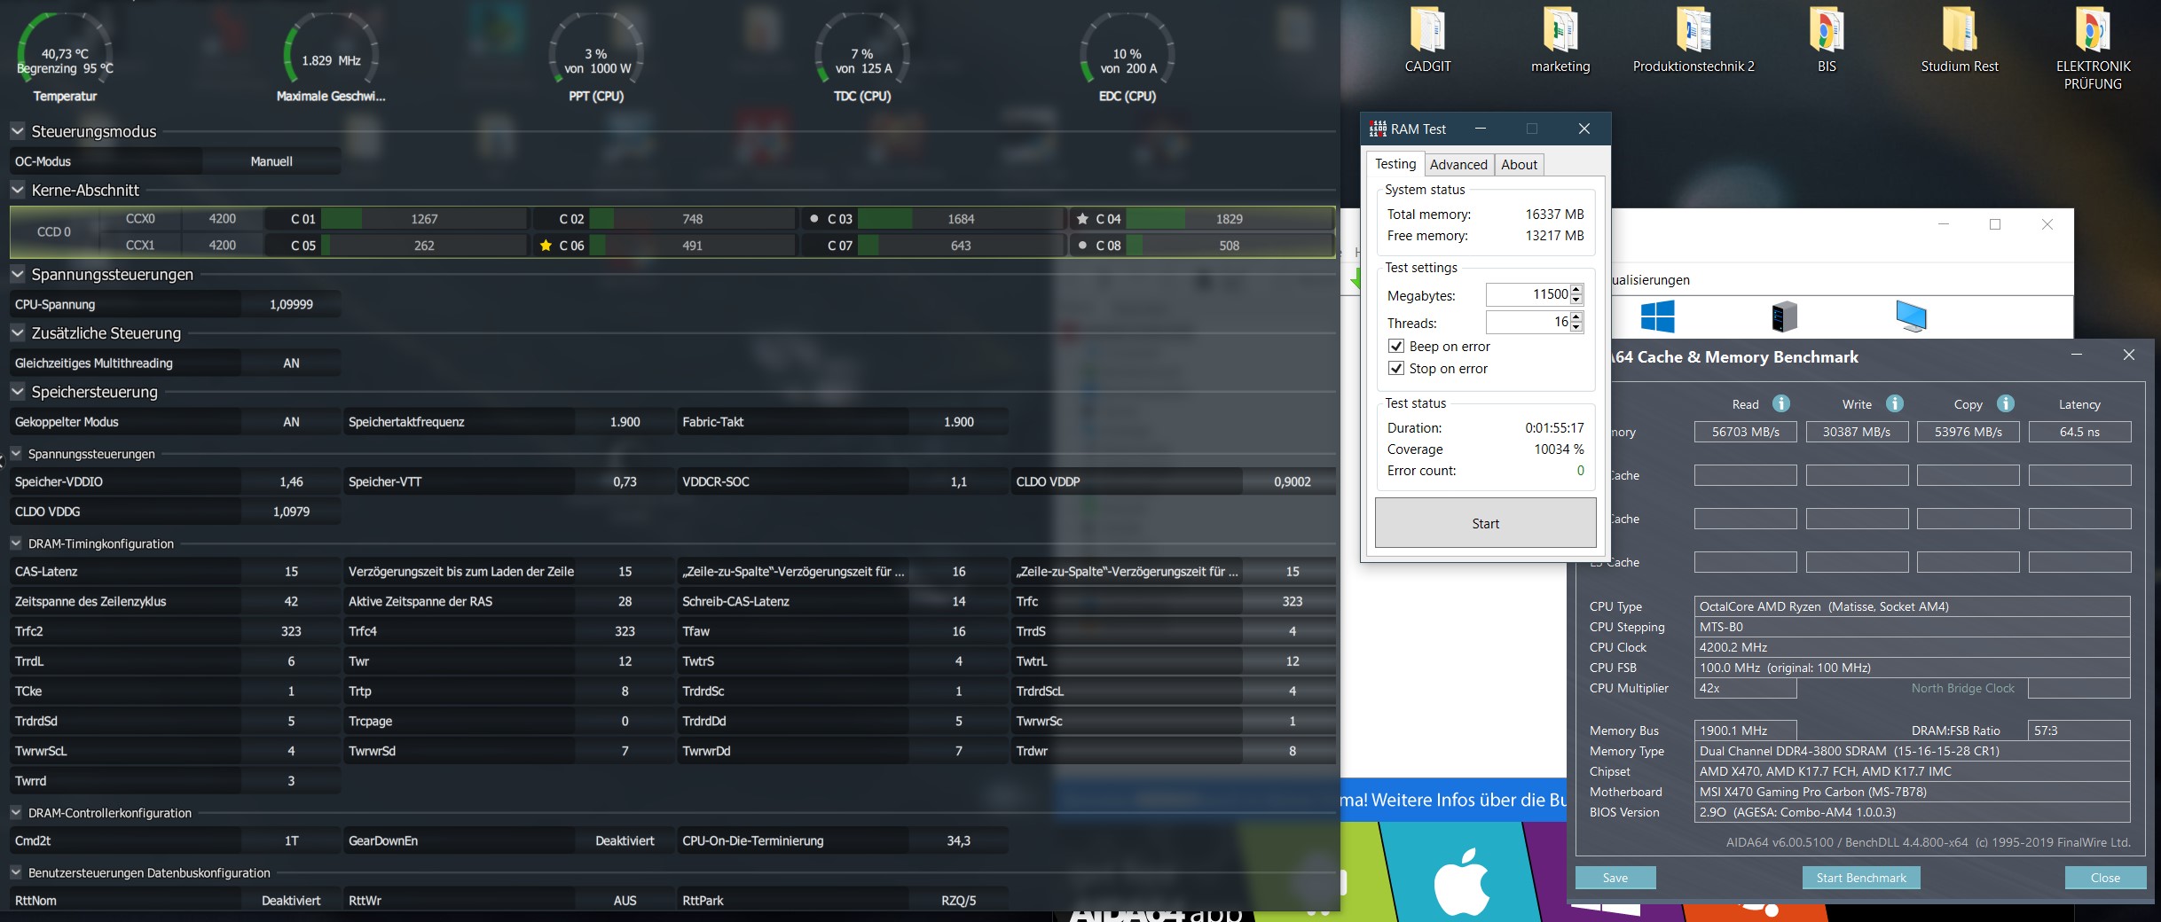Screen dimensions: 2161x922
Task: Click the PC tower icon in background window
Action: coord(1784,316)
